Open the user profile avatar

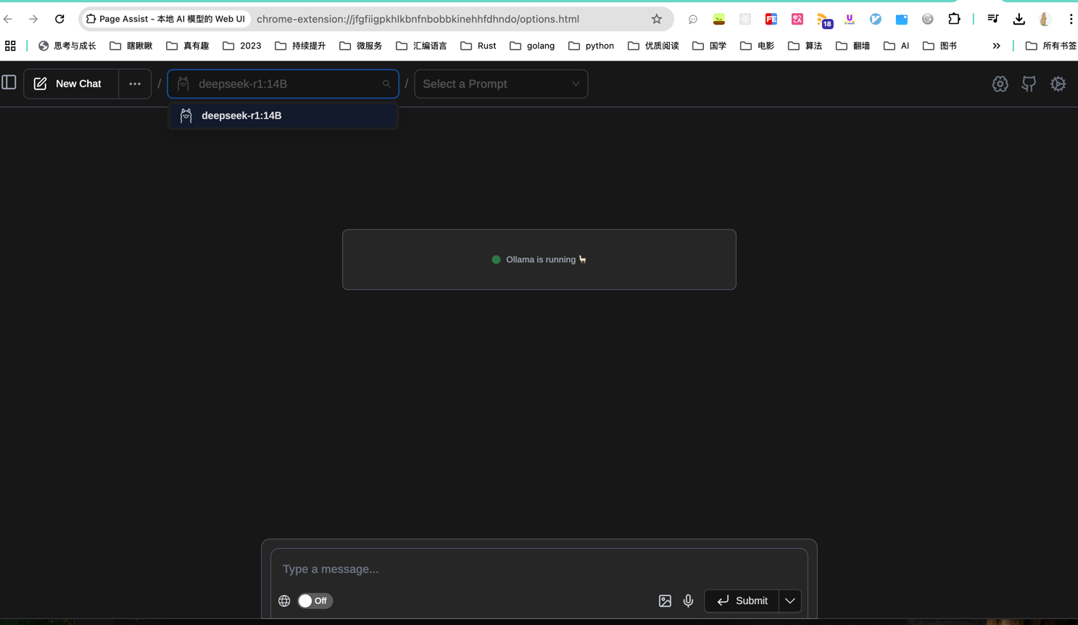(1045, 19)
